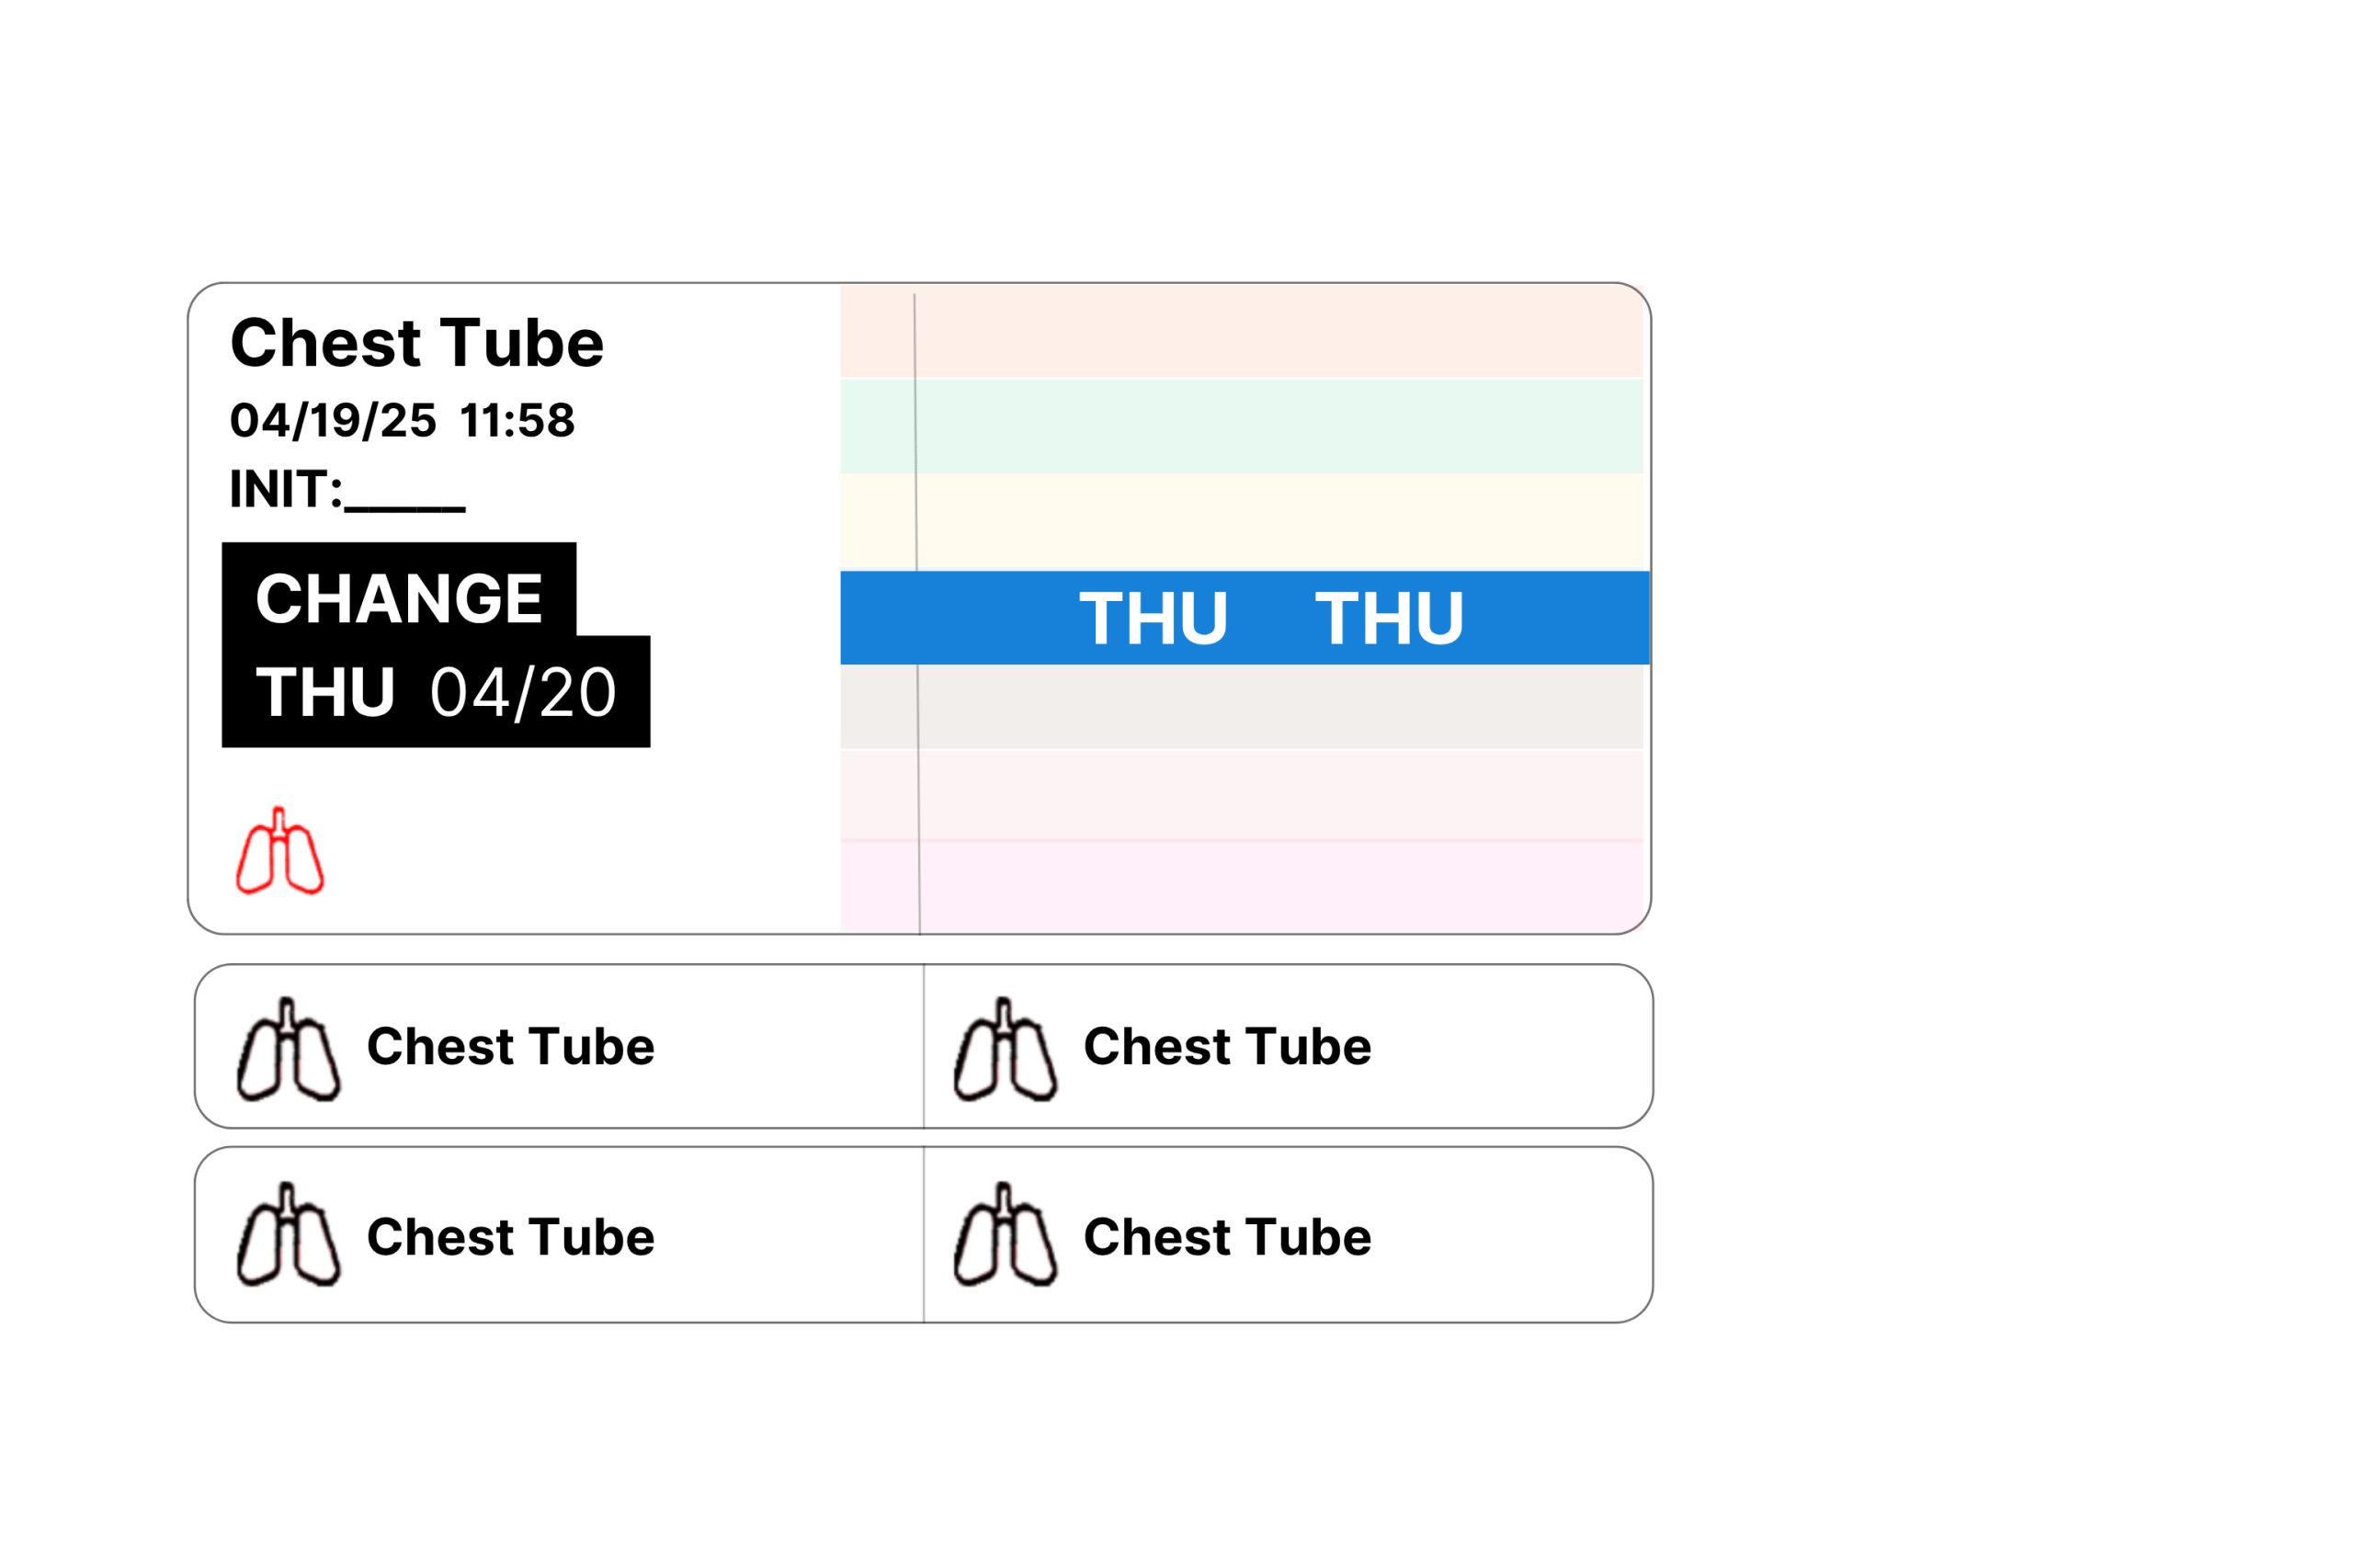Select the gray color stripe
The height and width of the screenshot is (1568, 2353).
[1242, 707]
